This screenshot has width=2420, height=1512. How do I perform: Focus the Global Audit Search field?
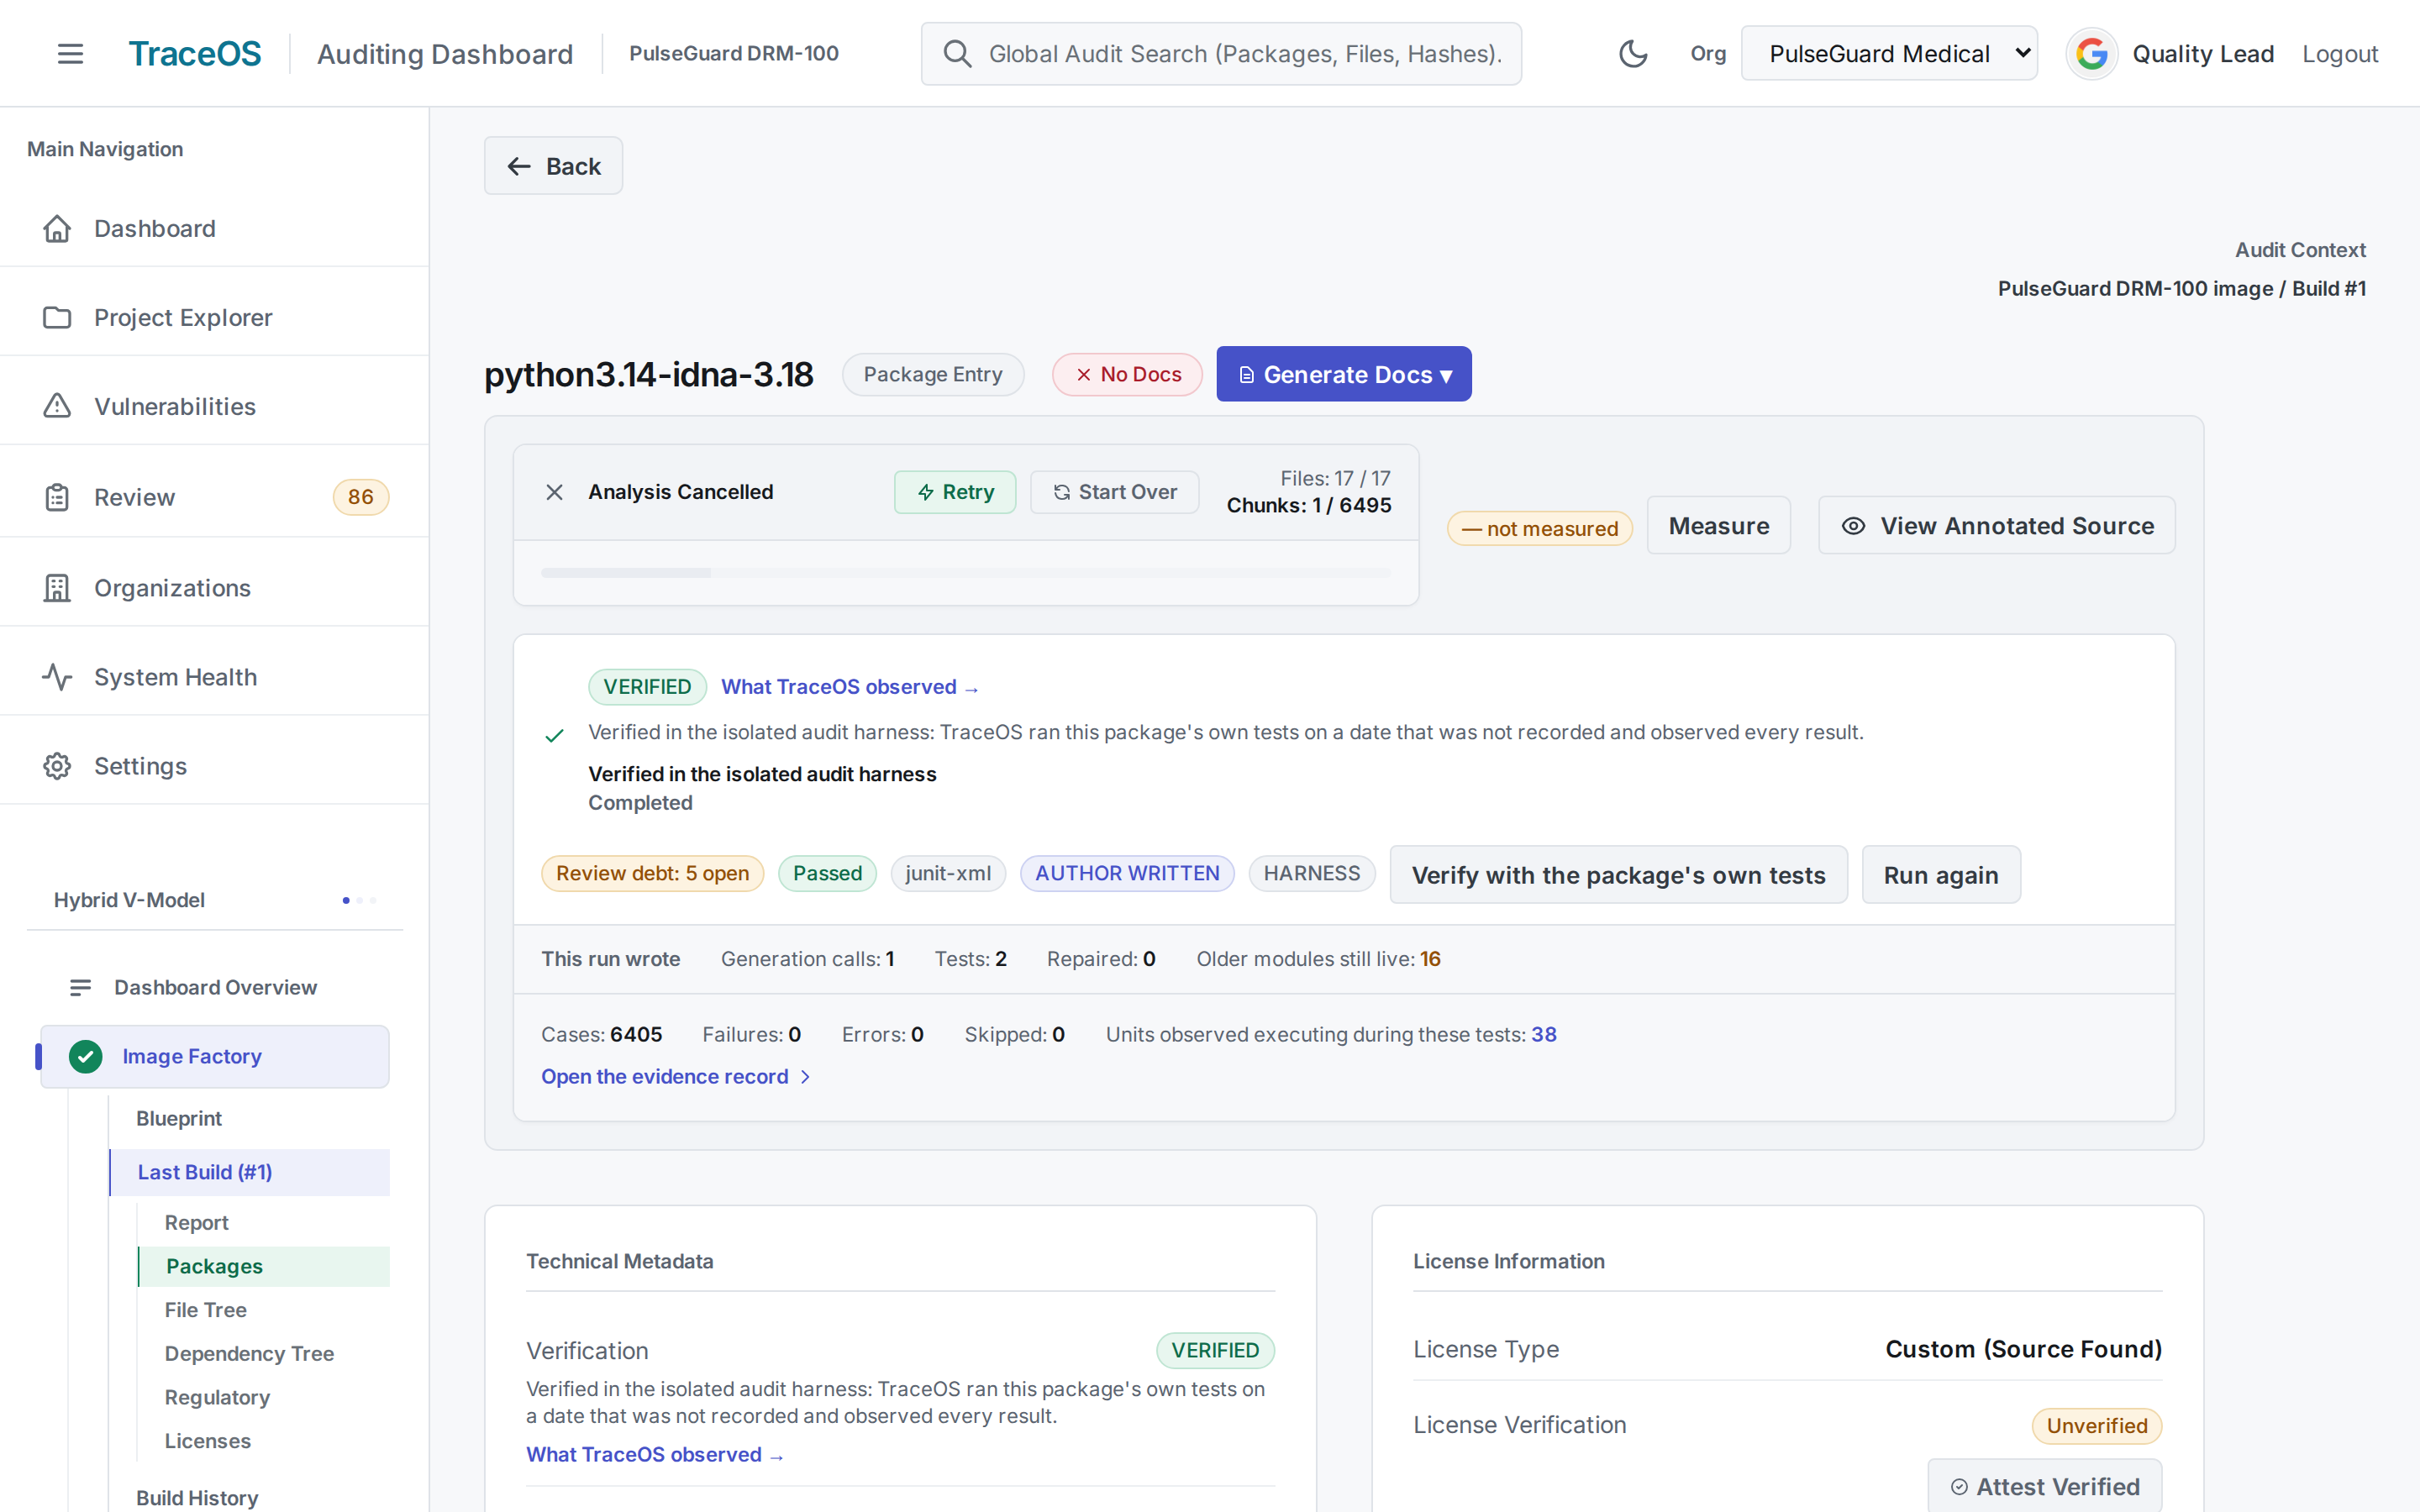1221,54
